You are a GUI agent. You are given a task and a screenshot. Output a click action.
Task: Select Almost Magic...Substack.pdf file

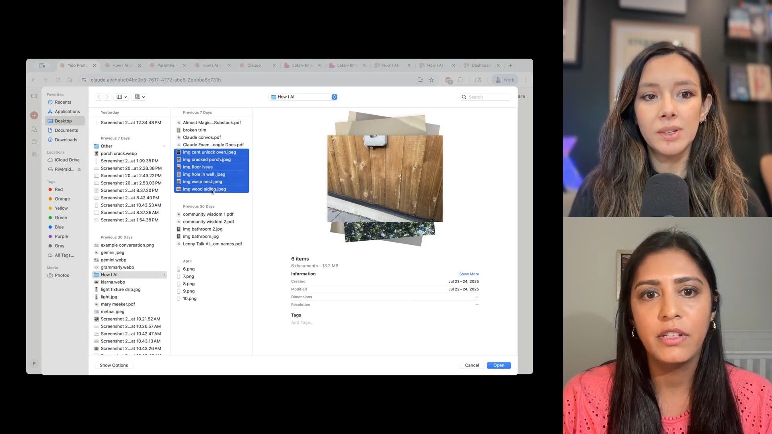click(211, 123)
